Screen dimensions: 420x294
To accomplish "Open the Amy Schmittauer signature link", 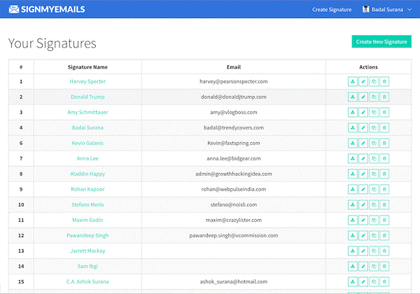I will (x=87, y=112).
